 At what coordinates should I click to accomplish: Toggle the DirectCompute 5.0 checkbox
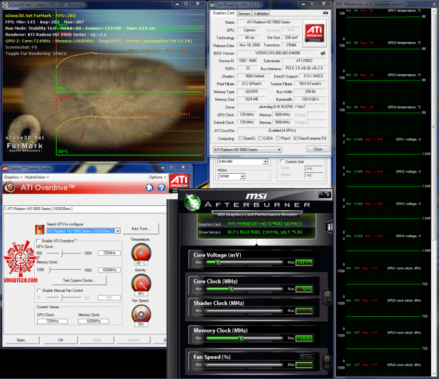(x=295, y=138)
